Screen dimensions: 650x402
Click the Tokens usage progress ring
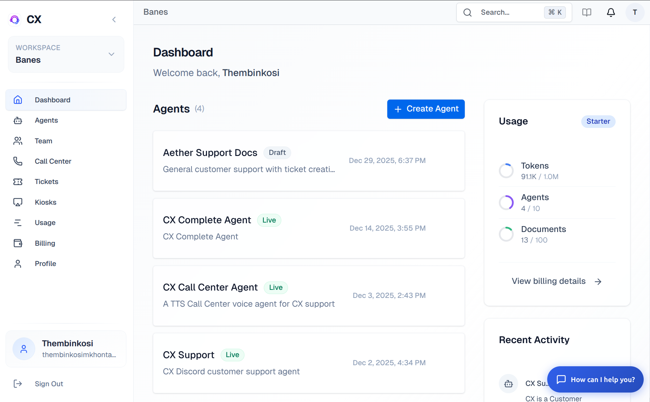[506, 171]
